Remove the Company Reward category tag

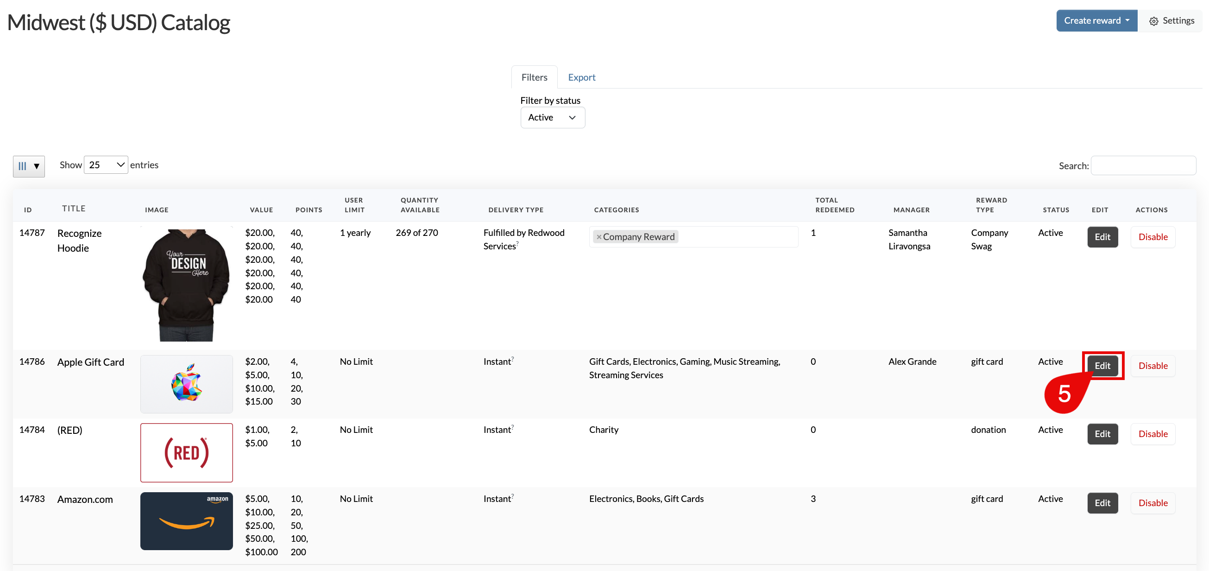599,237
